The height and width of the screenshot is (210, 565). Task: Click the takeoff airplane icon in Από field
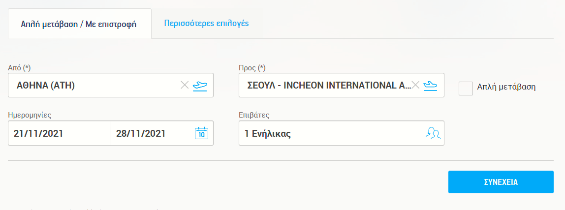tap(200, 85)
